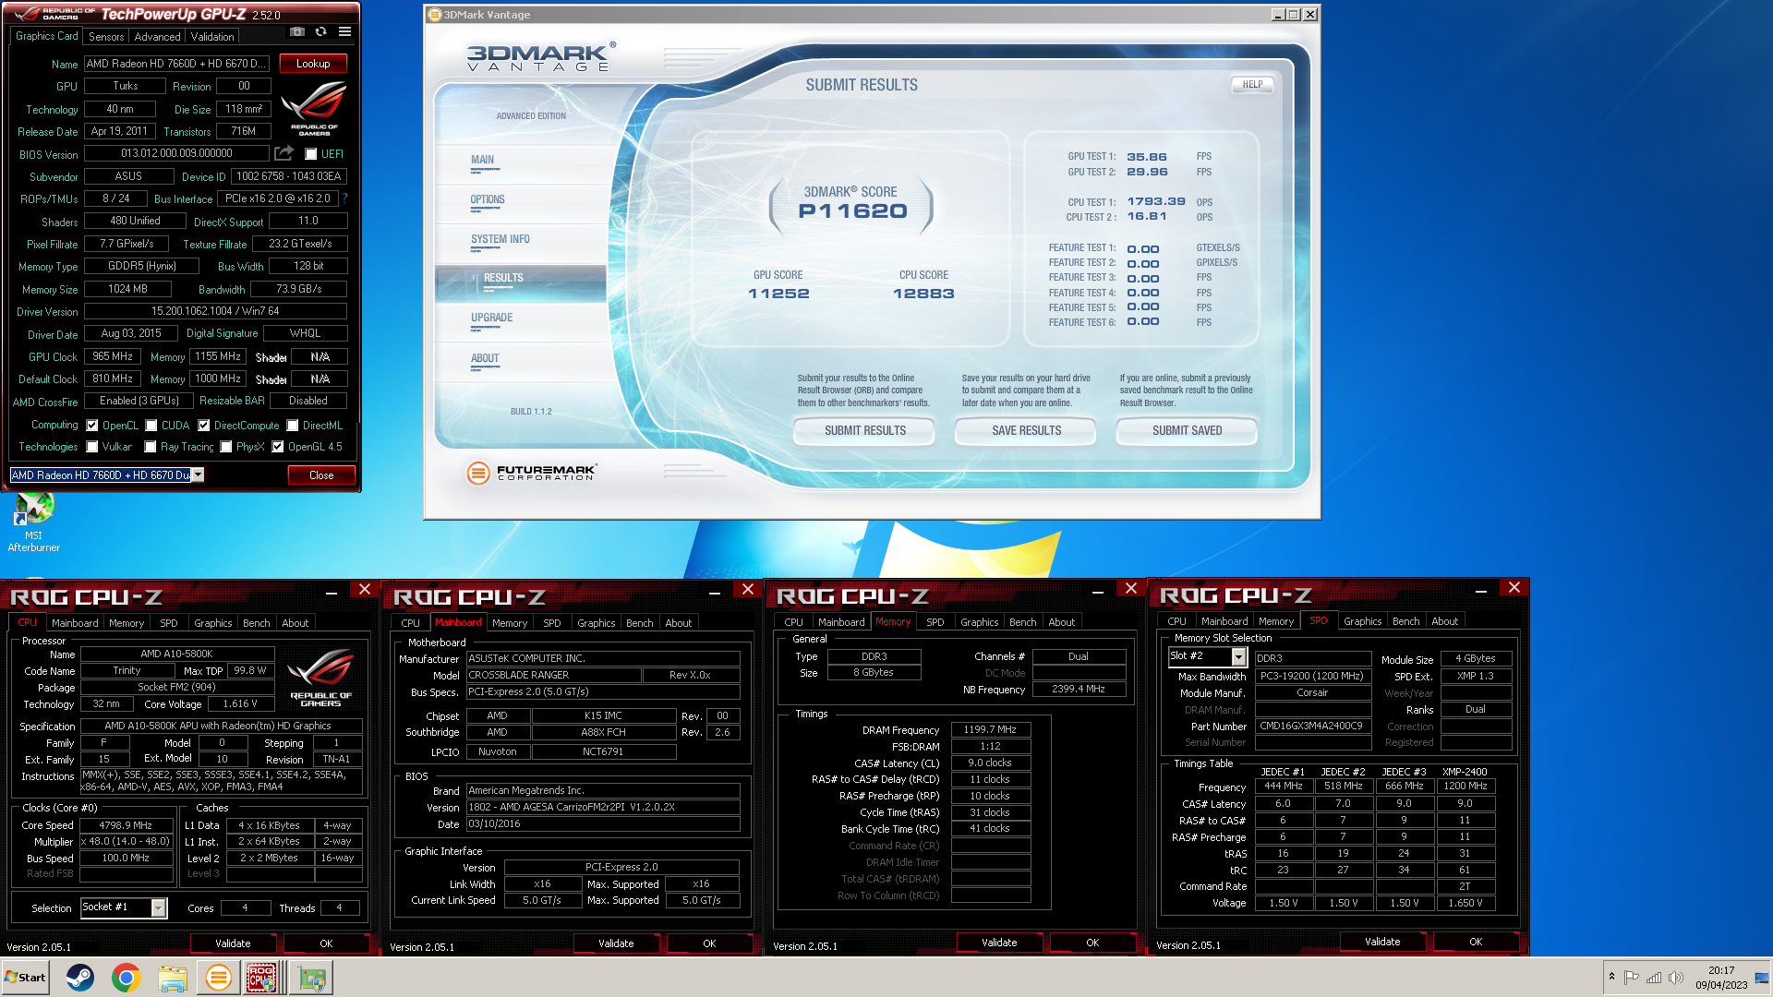Toggle the UEFI checkbox

[311, 154]
